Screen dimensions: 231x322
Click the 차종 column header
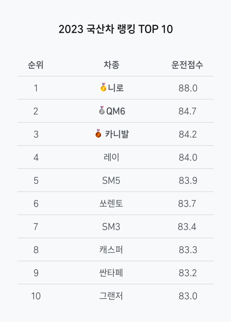(111, 65)
